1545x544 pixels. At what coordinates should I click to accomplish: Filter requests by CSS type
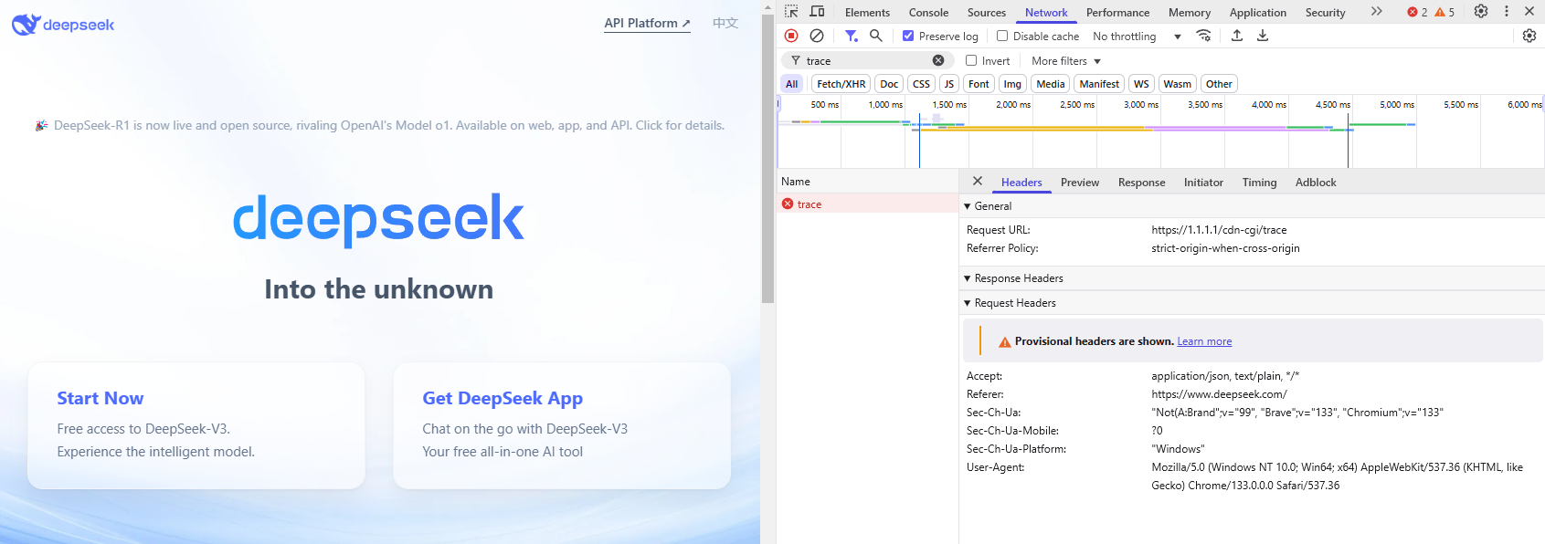tap(921, 84)
